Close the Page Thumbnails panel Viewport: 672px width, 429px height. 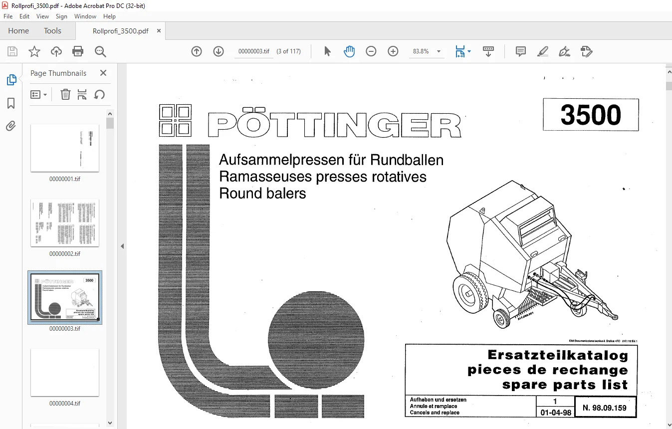click(x=103, y=73)
